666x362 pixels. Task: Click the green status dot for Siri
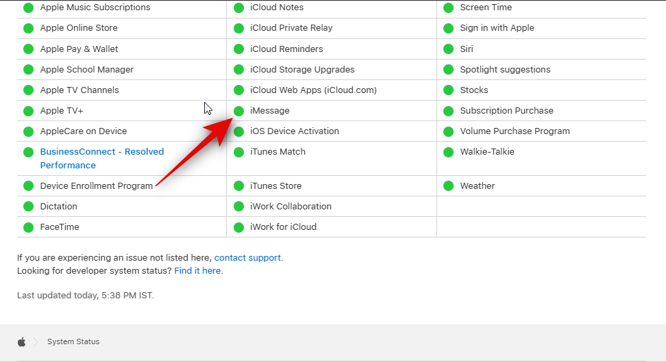[x=449, y=49]
